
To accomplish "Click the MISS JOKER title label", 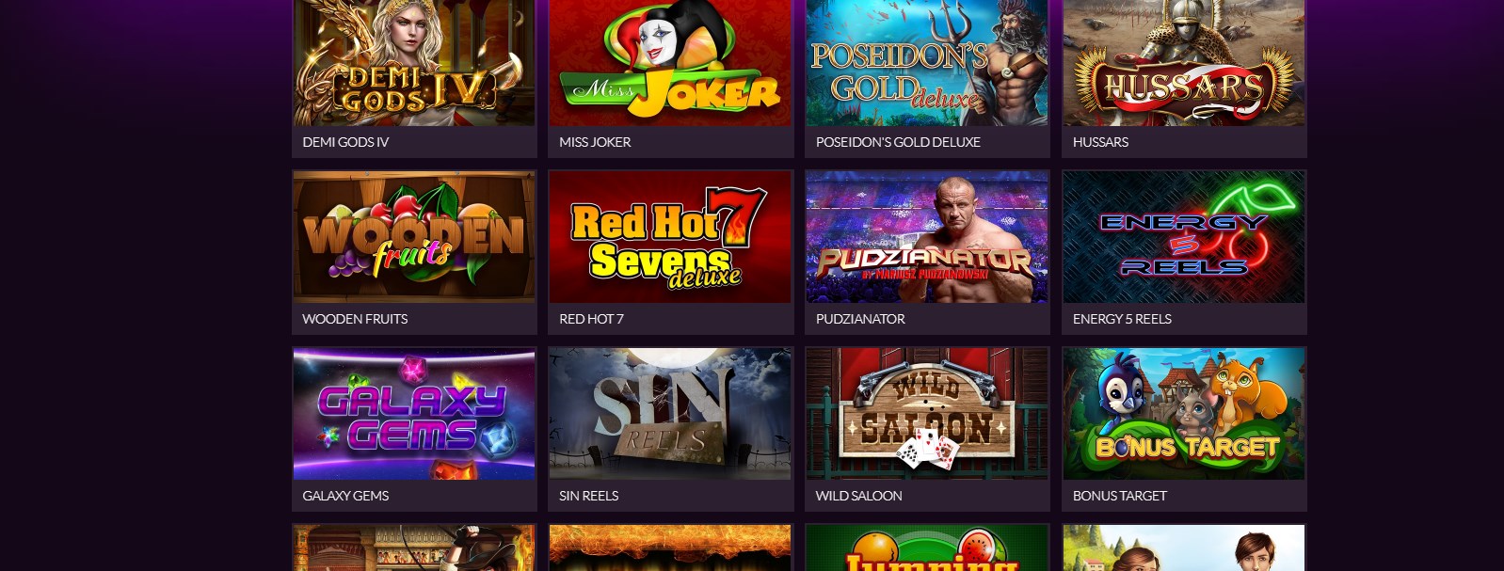I will tap(595, 142).
